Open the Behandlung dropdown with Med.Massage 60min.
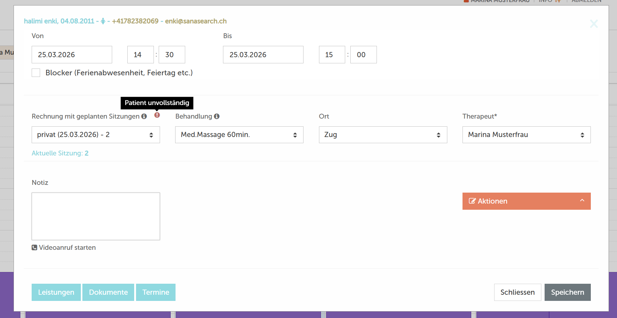Image resolution: width=617 pixels, height=318 pixels. [239, 135]
